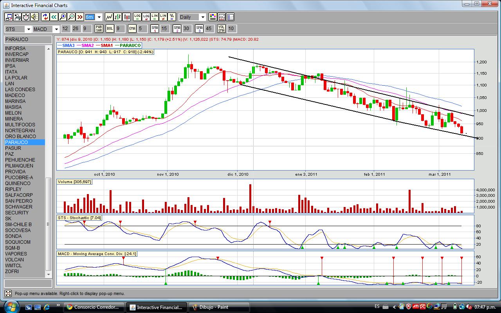The image size is (501, 313).
Task: Toggle the PAR SAR indicator
Action: [99, 29]
